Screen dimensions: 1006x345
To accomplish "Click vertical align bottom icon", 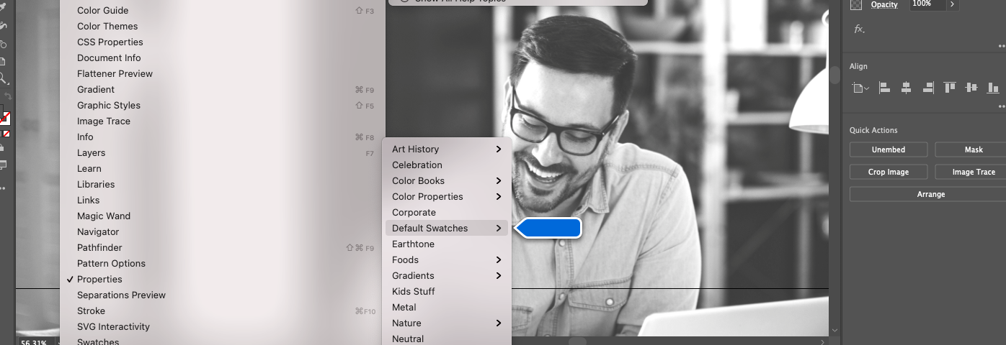I will 993,88.
